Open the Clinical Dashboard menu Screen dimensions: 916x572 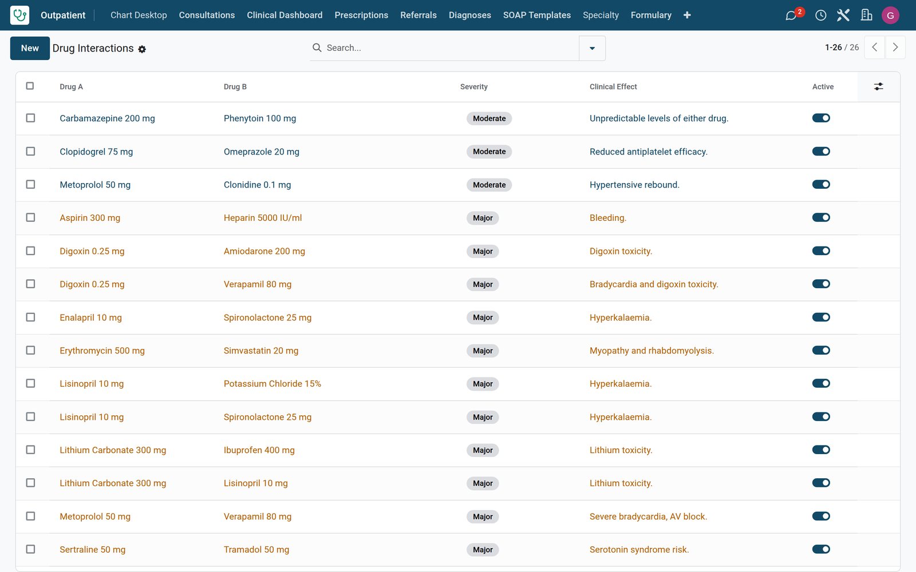pos(285,15)
